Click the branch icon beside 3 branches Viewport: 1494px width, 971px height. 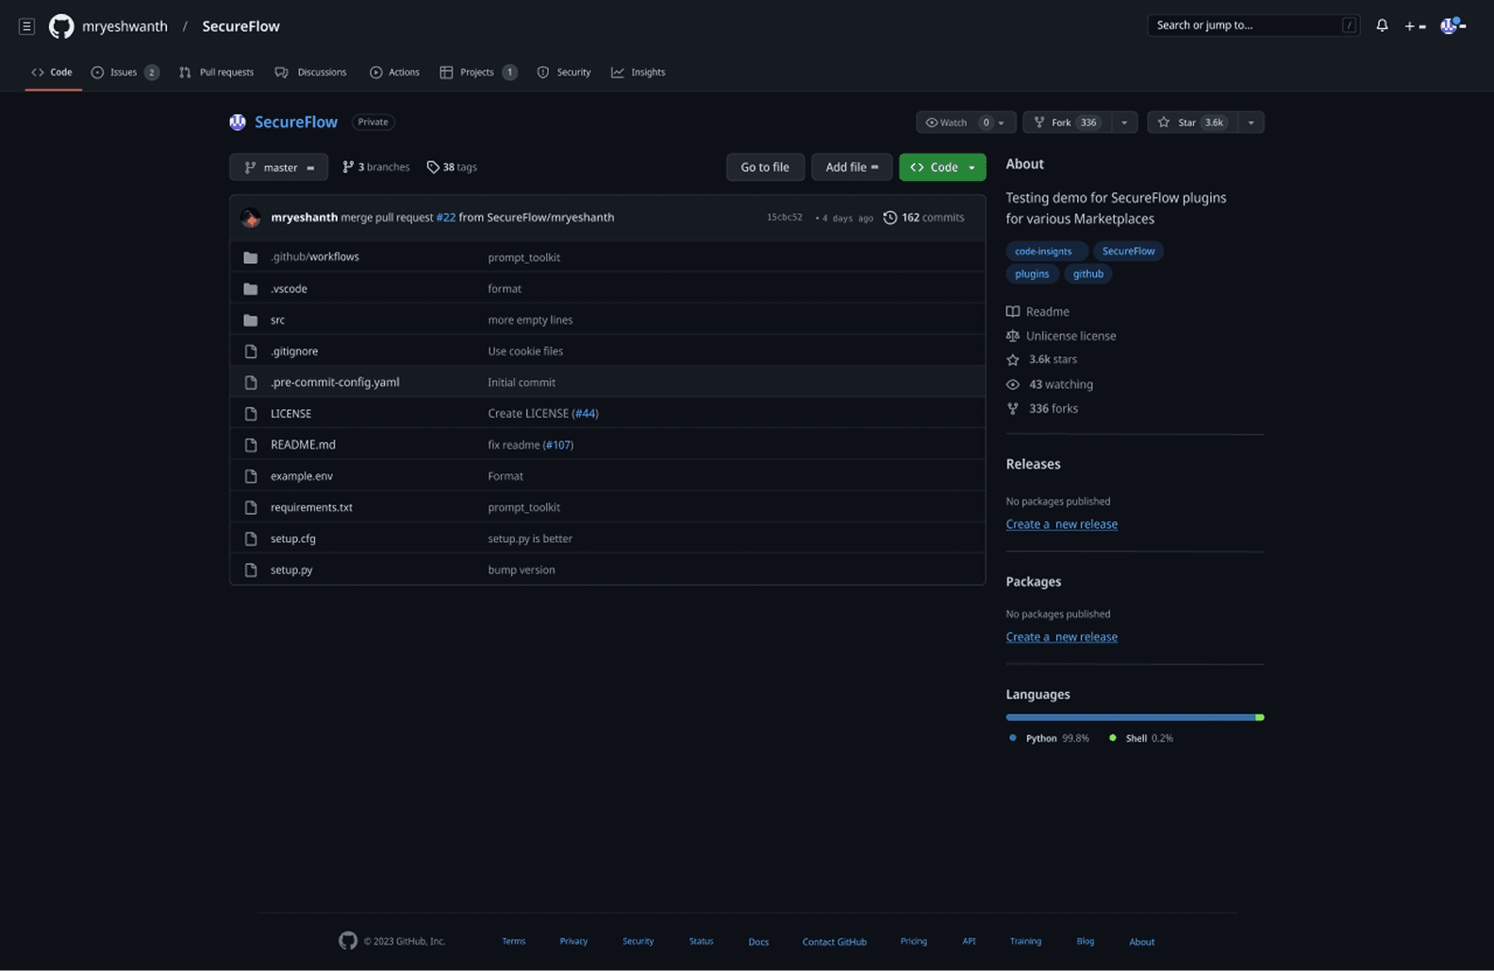point(348,167)
